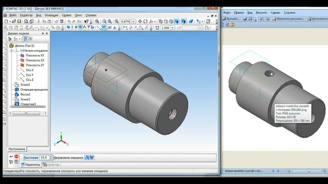328x184 pixels.
Task: Select Плоскость ZX in the model tree
Action: coord(35,60)
